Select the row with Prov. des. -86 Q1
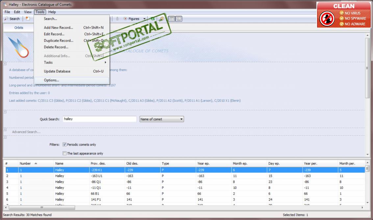Image resolution: width=373 pixels, height=220 pixels. point(184,182)
